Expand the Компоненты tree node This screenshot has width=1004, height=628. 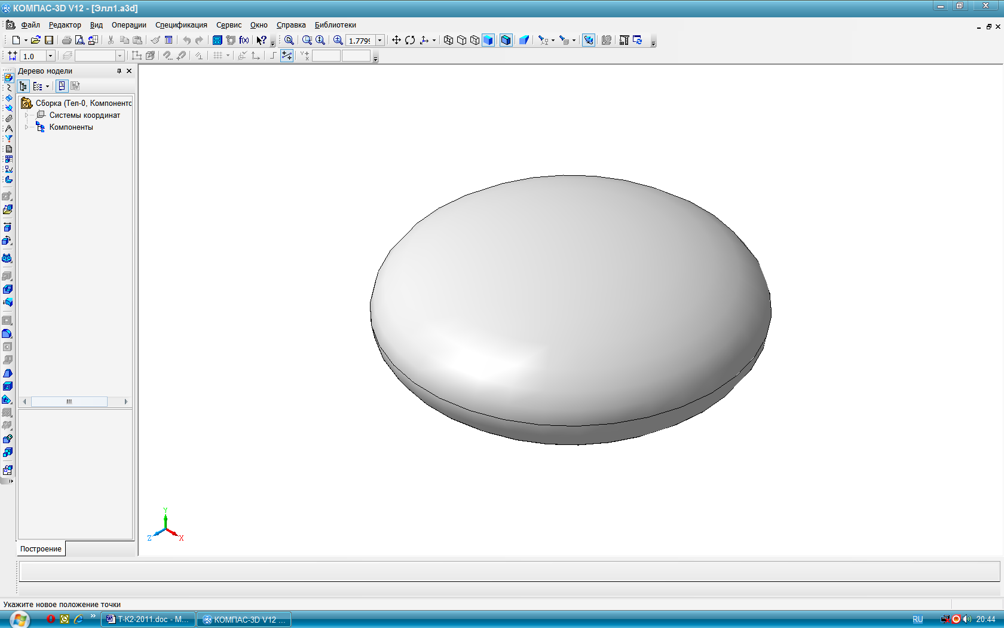tap(26, 127)
